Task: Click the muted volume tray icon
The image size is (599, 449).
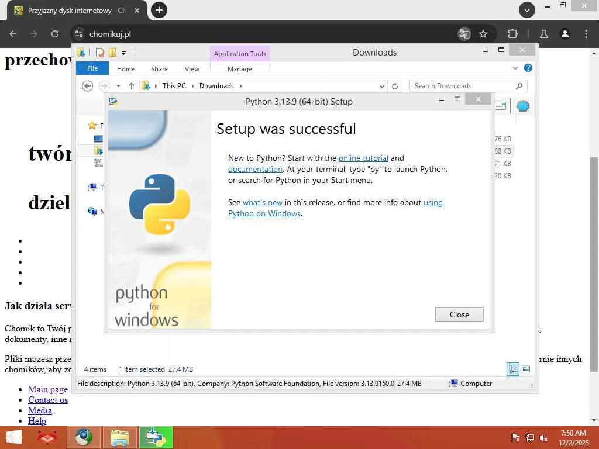Action: (x=543, y=438)
